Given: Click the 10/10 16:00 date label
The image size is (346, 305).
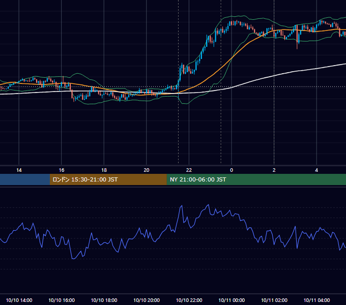Looking at the screenshot, I should tap(62, 300).
